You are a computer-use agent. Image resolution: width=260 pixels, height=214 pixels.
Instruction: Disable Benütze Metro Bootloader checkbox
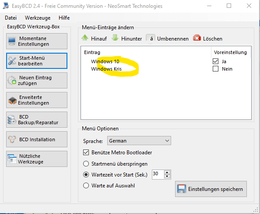pos(86,152)
